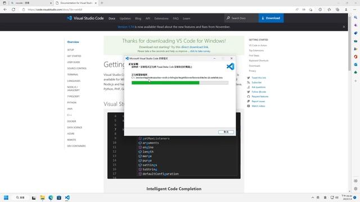The image size is (360, 202).
Task: Go back with the browser back arrow
Action: pos(5,10)
